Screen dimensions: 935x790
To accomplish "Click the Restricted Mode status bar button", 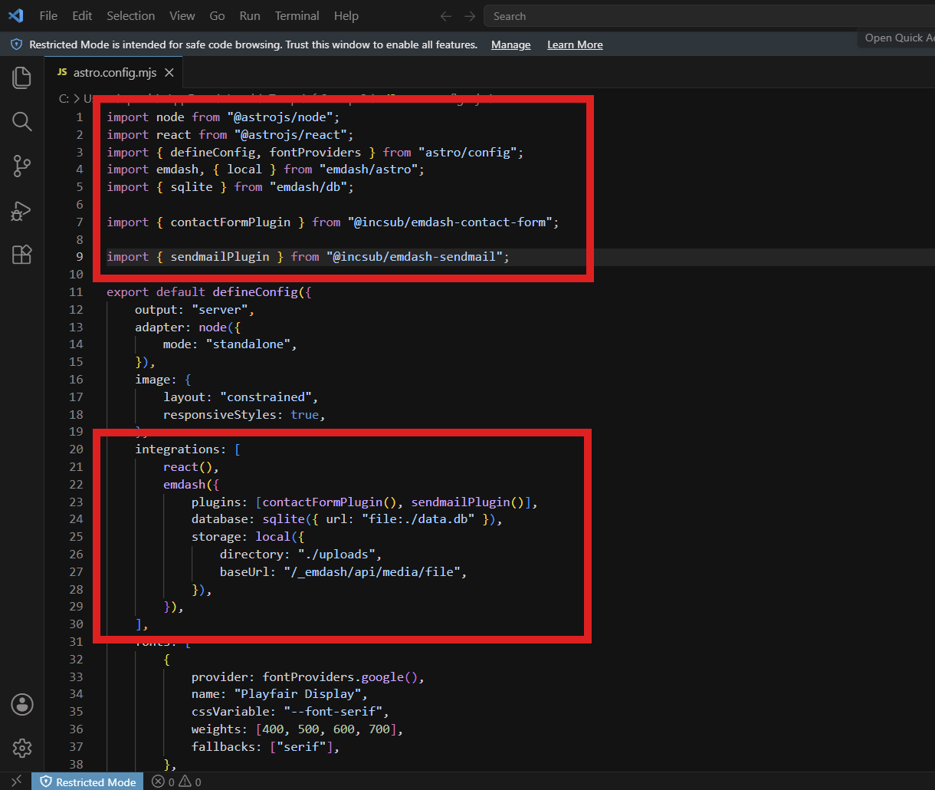I will pyautogui.click(x=88, y=782).
